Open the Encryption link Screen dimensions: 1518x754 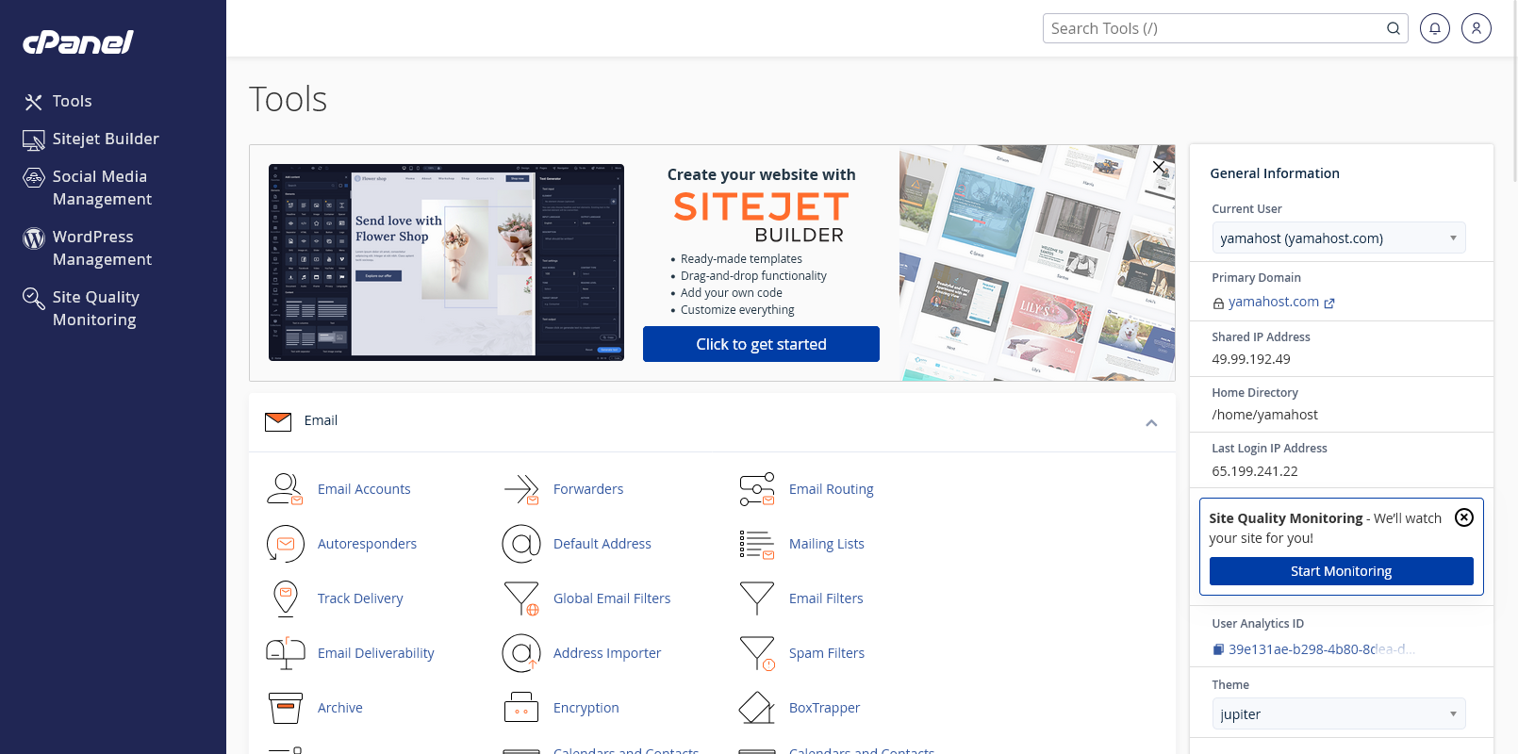click(x=586, y=708)
